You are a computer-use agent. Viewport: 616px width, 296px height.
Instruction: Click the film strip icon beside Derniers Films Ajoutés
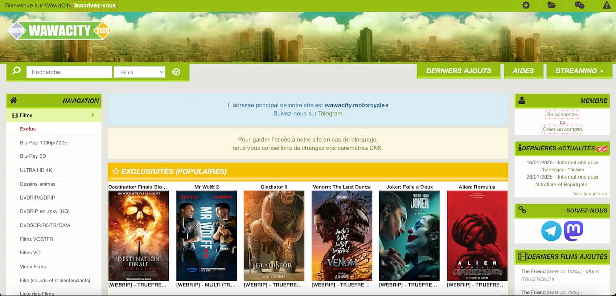tap(523, 256)
